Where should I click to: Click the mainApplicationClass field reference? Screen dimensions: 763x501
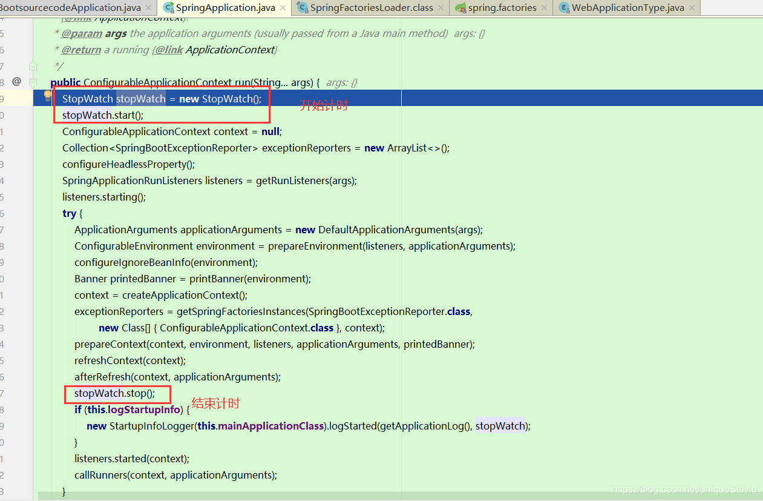click(x=270, y=426)
